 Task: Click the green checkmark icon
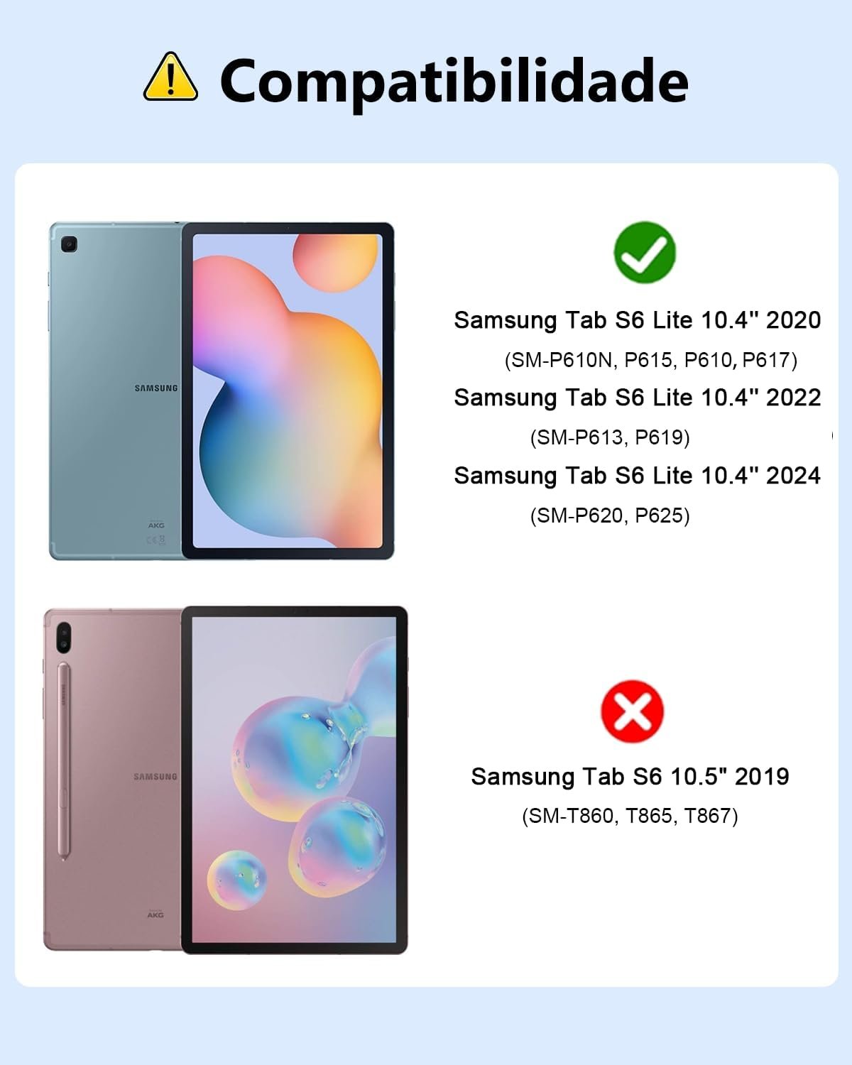tap(645, 252)
